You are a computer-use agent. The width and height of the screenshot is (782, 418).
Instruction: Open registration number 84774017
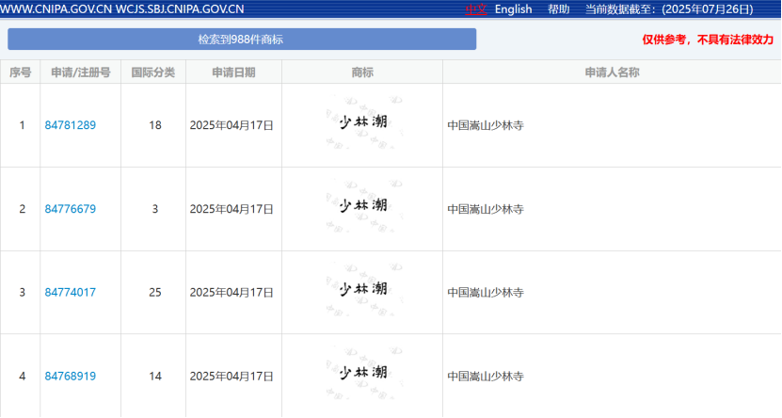point(71,292)
